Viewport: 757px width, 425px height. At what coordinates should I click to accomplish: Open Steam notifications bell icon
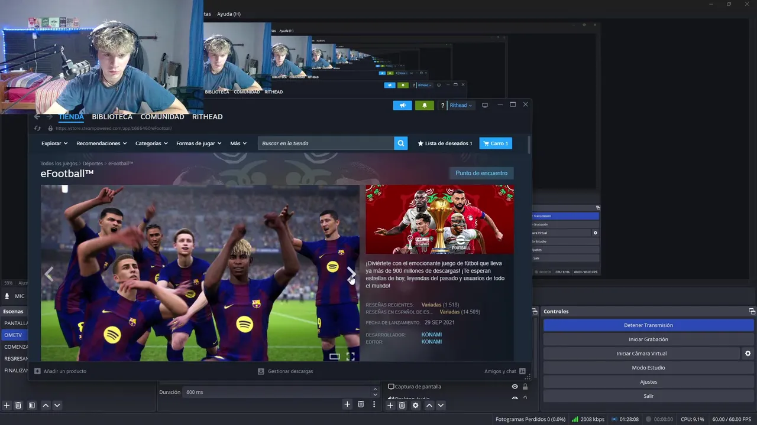(x=424, y=105)
